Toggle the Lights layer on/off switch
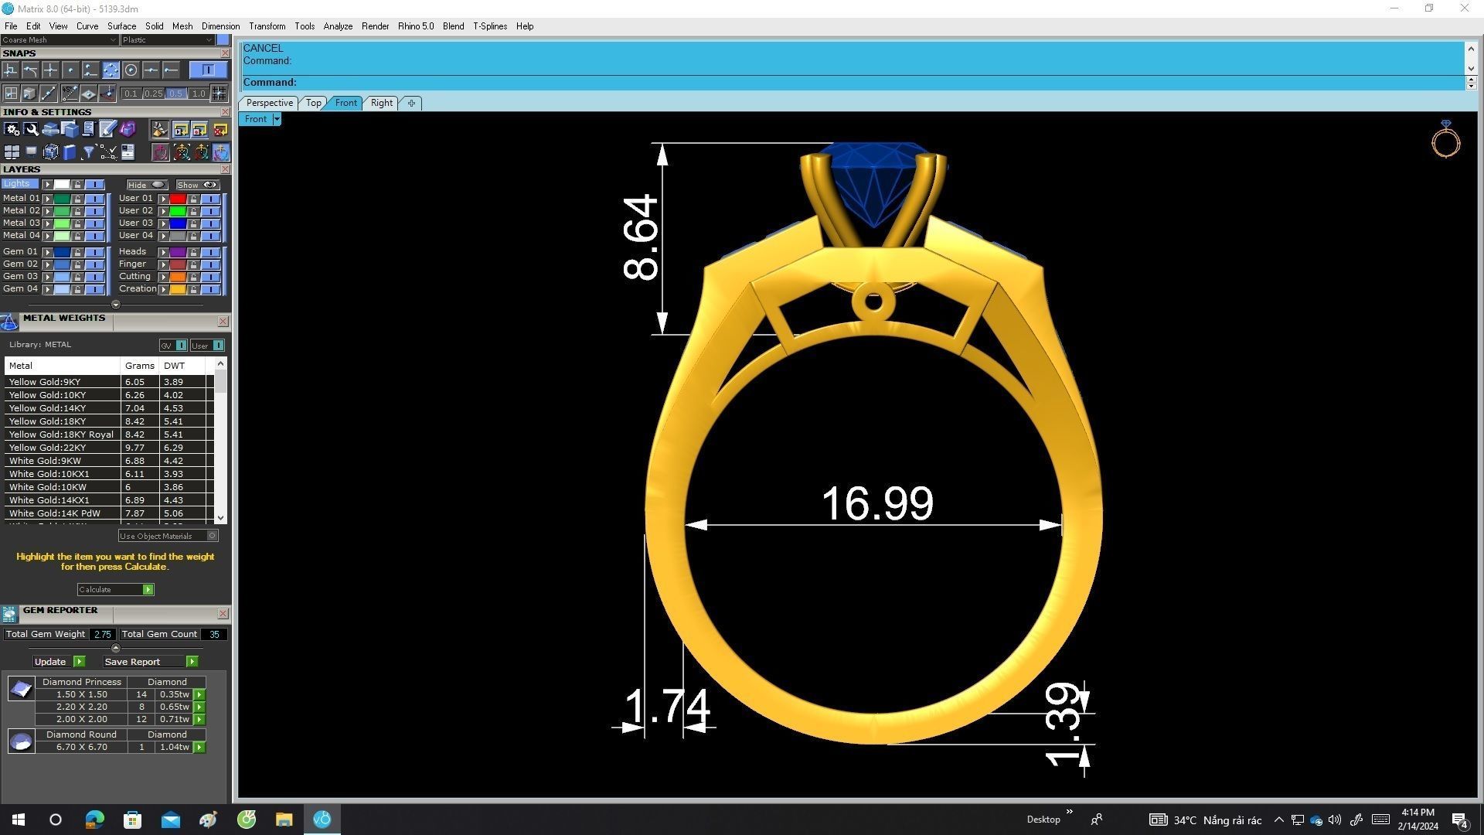 (94, 185)
